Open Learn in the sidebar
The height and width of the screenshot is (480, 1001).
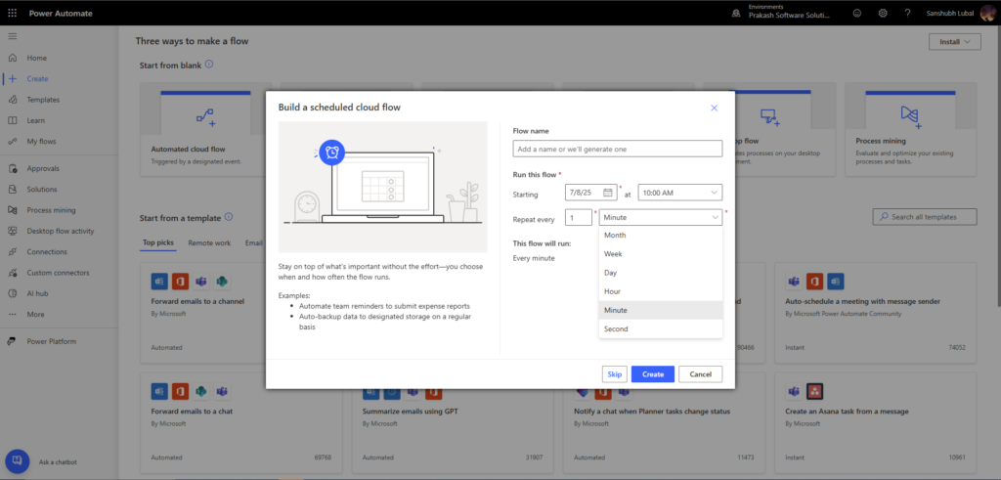(x=36, y=120)
